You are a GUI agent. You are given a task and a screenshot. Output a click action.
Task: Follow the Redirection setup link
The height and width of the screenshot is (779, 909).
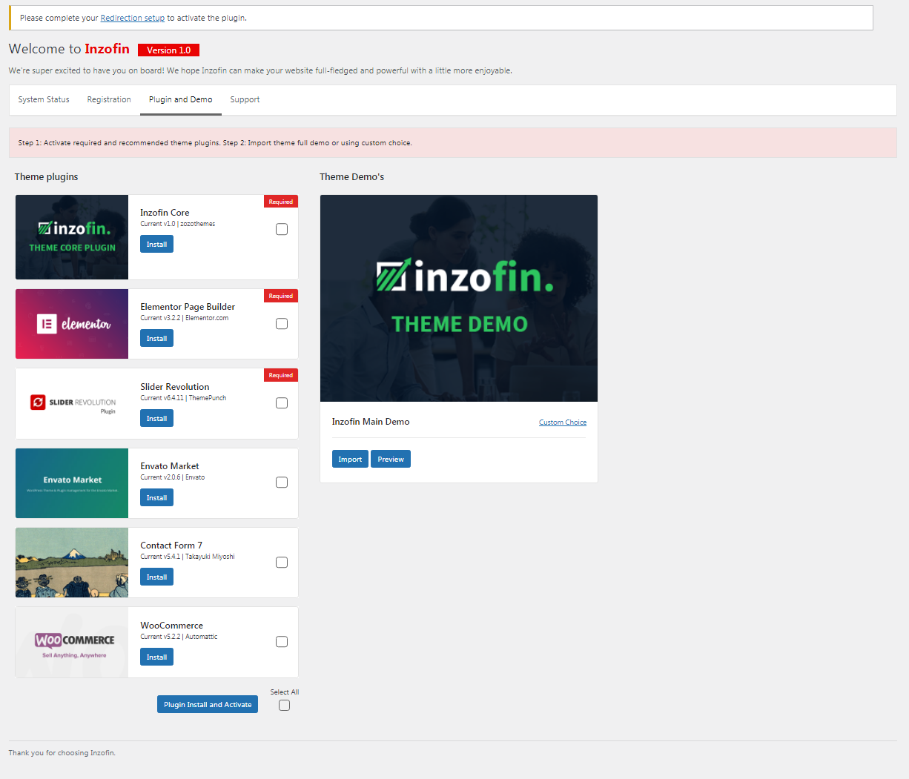coord(133,18)
